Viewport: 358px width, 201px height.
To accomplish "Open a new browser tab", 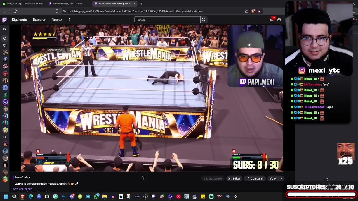I will tap(141, 4).
